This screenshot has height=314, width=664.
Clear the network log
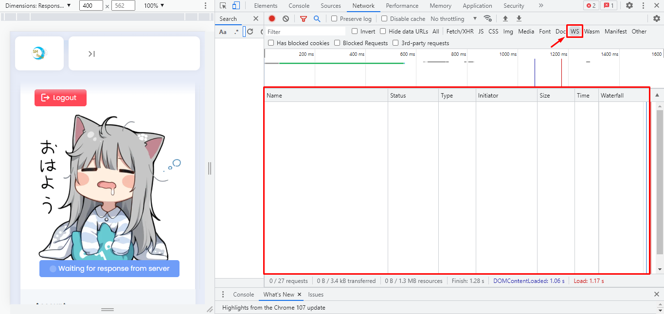(286, 19)
